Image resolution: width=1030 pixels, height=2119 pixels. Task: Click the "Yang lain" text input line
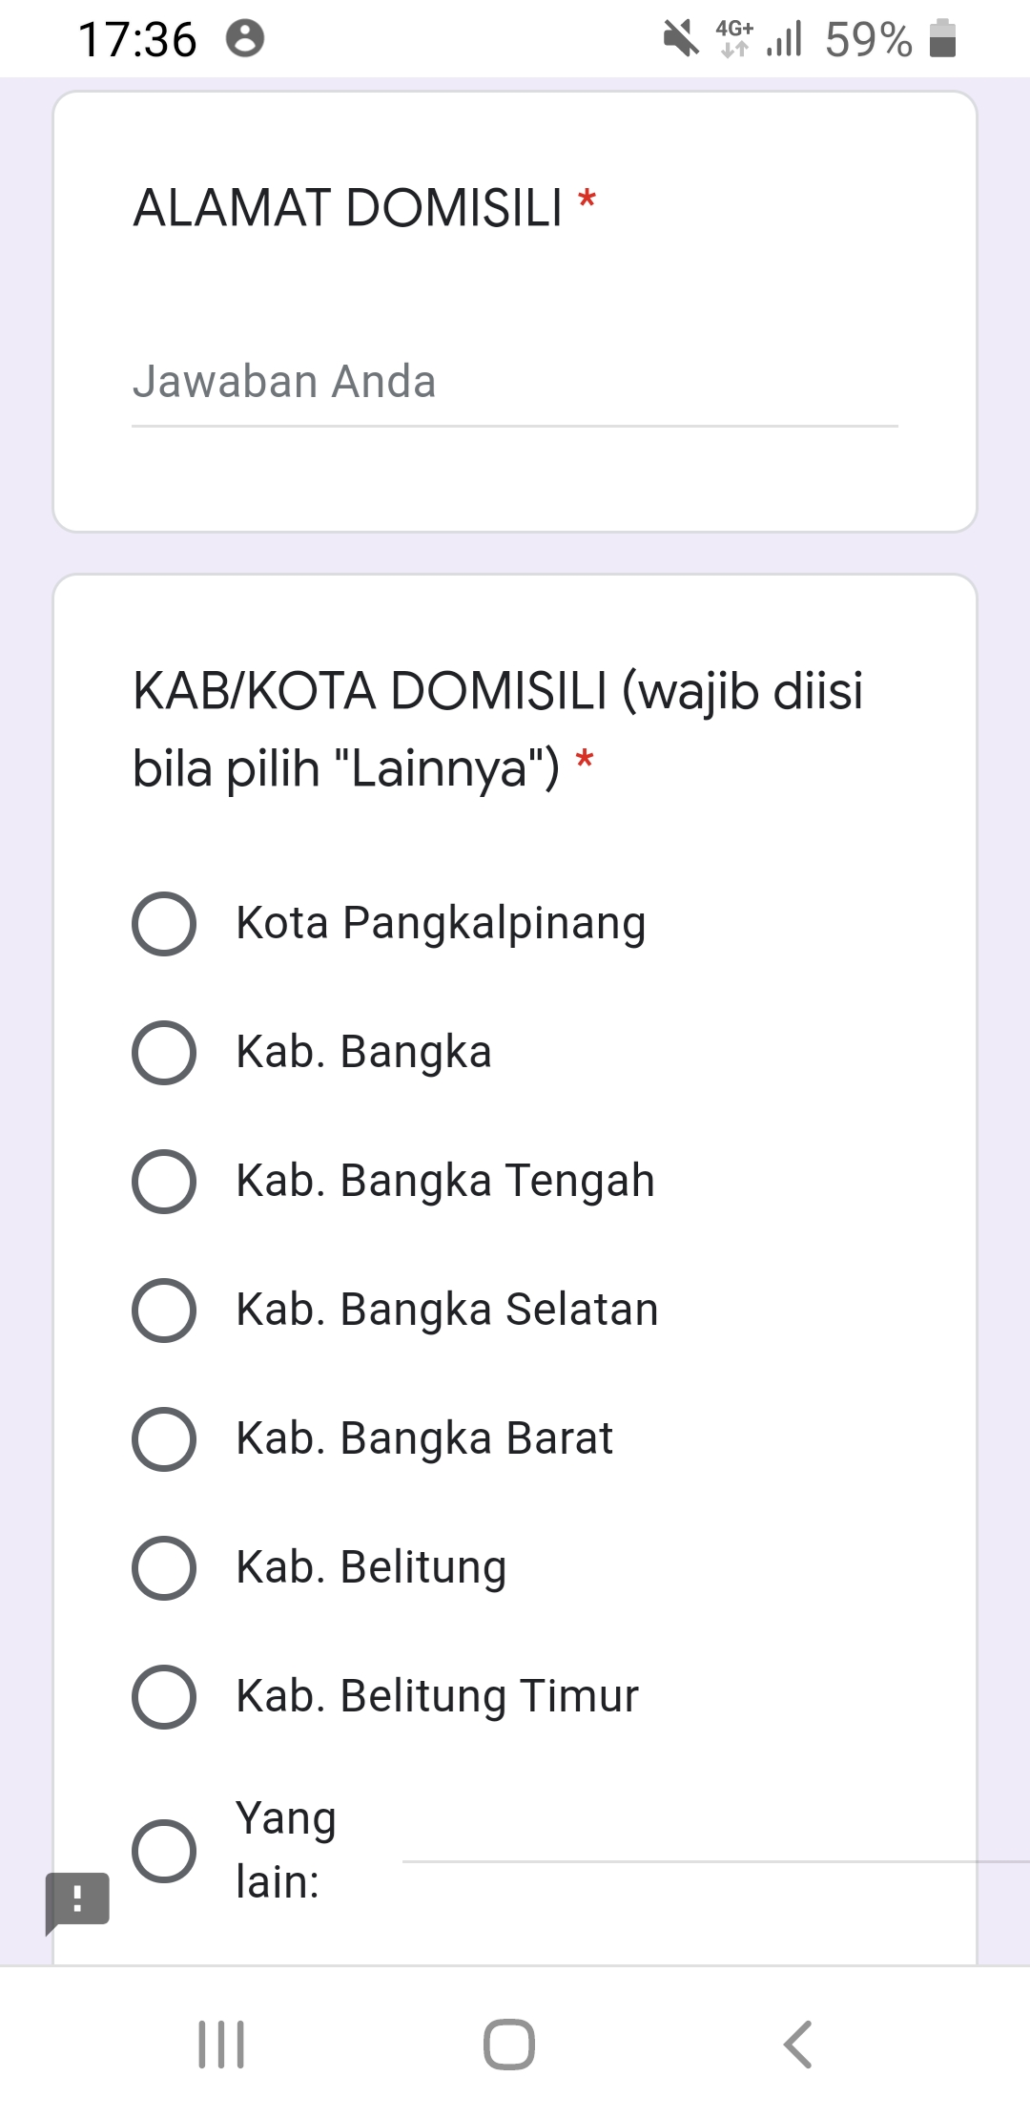click(687, 1842)
